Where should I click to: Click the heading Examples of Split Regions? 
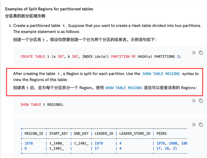click(x=49, y=9)
